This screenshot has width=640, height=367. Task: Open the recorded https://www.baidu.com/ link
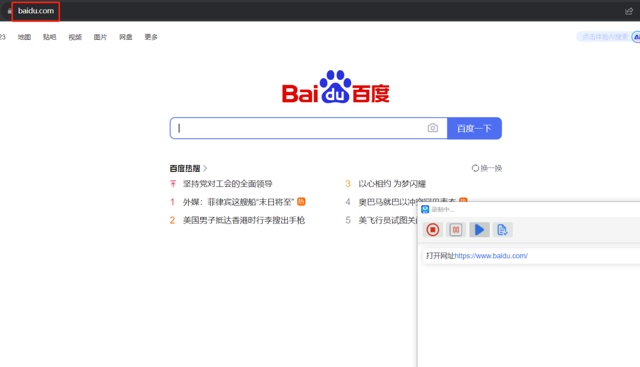491,256
